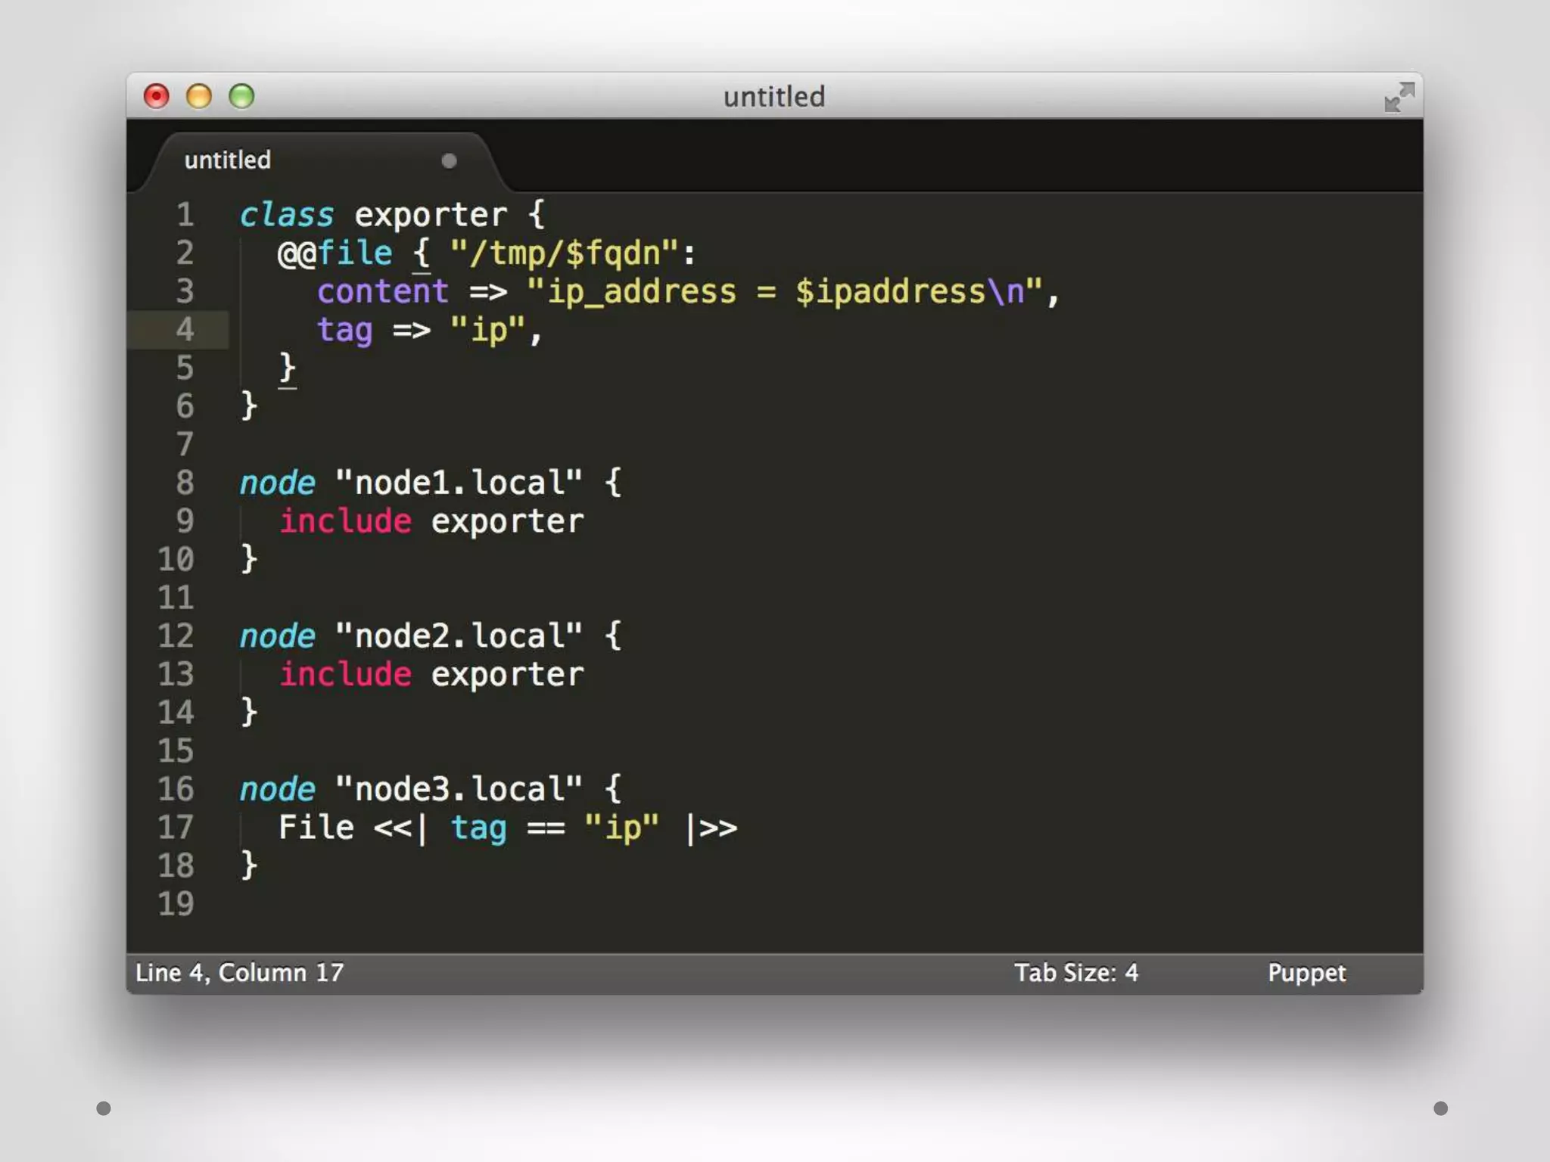The height and width of the screenshot is (1162, 1550).
Task: Click 'include' keyword on line 13
Action: point(345,674)
